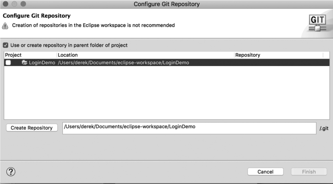Click the Finish button

(309, 172)
